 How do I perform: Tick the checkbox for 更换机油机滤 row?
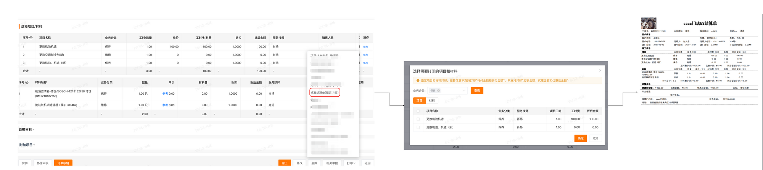418,119
